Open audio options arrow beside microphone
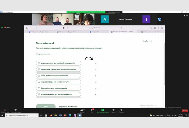The image size is (189, 128). [x=9, y=110]
